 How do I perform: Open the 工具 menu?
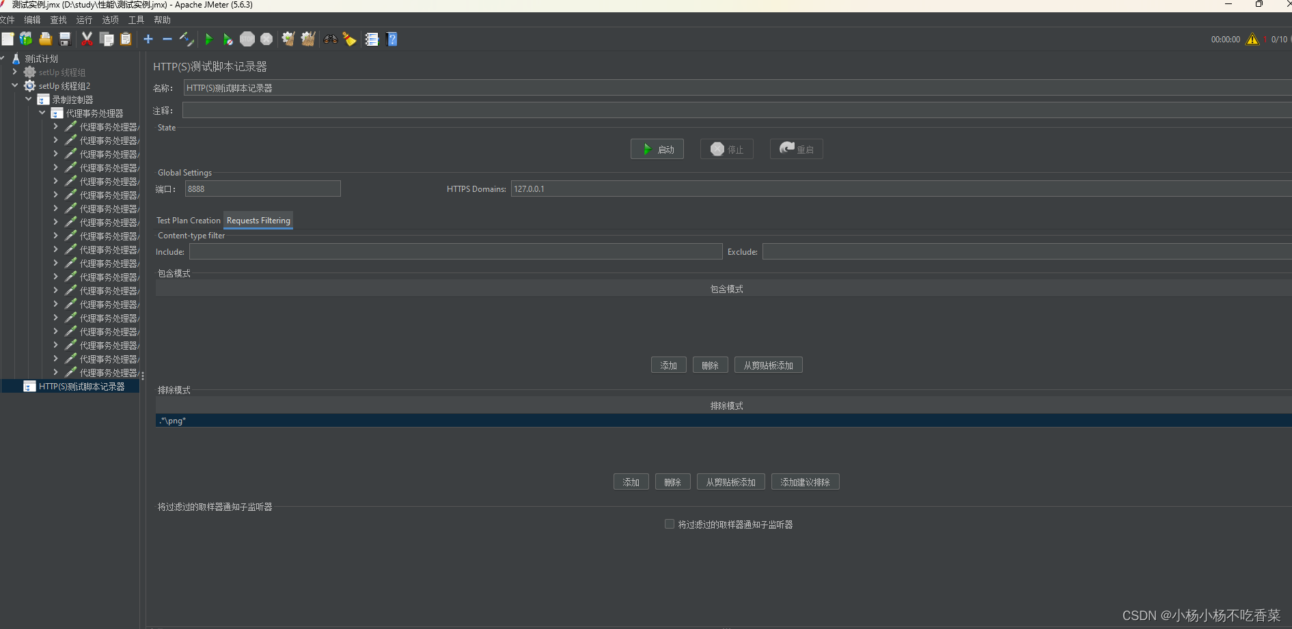(136, 20)
